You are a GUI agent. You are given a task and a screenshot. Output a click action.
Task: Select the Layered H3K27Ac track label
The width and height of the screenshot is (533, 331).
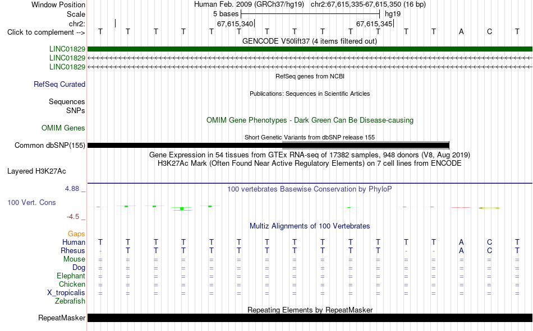pos(36,171)
